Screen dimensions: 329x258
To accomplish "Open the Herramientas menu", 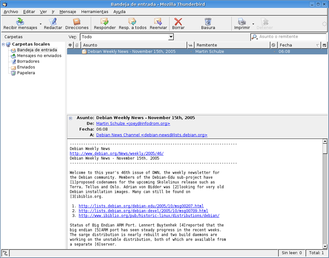I will [95, 12].
